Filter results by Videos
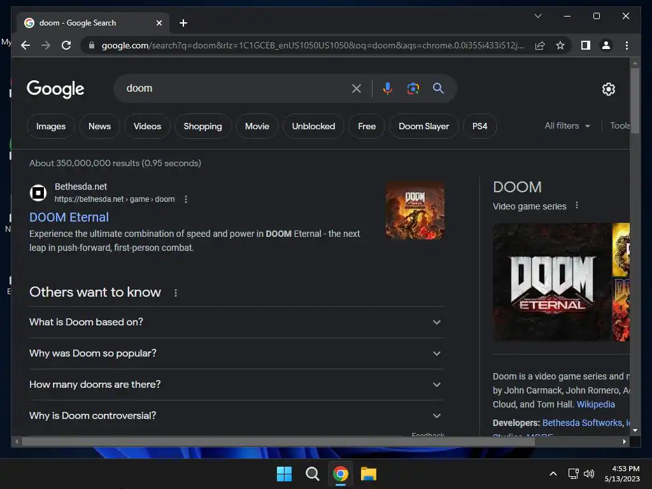The width and height of the screenshot is (652, 489). pyautogui.click(x=147, y=126)
